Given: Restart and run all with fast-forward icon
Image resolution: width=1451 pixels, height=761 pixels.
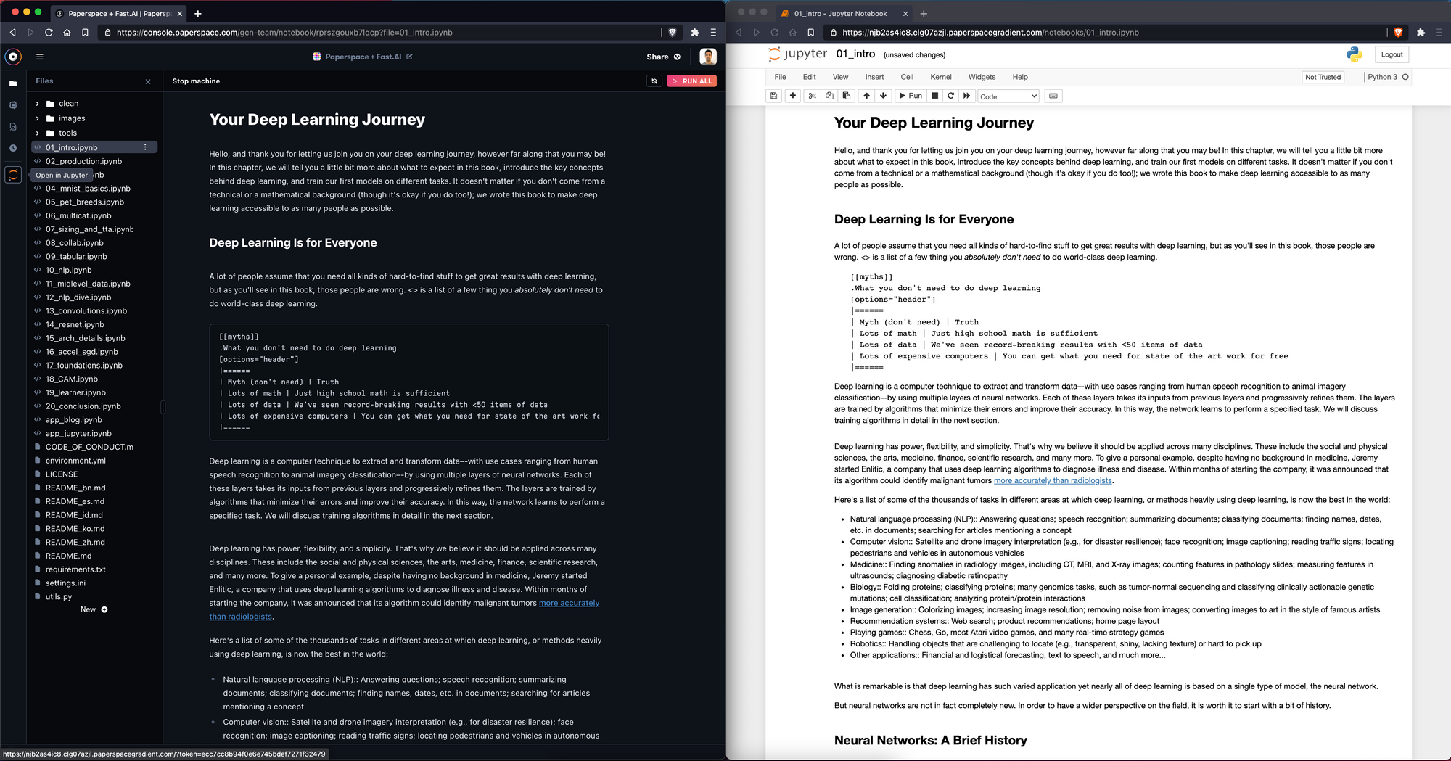Looking at the screenshot, I should tap(966, 96).
